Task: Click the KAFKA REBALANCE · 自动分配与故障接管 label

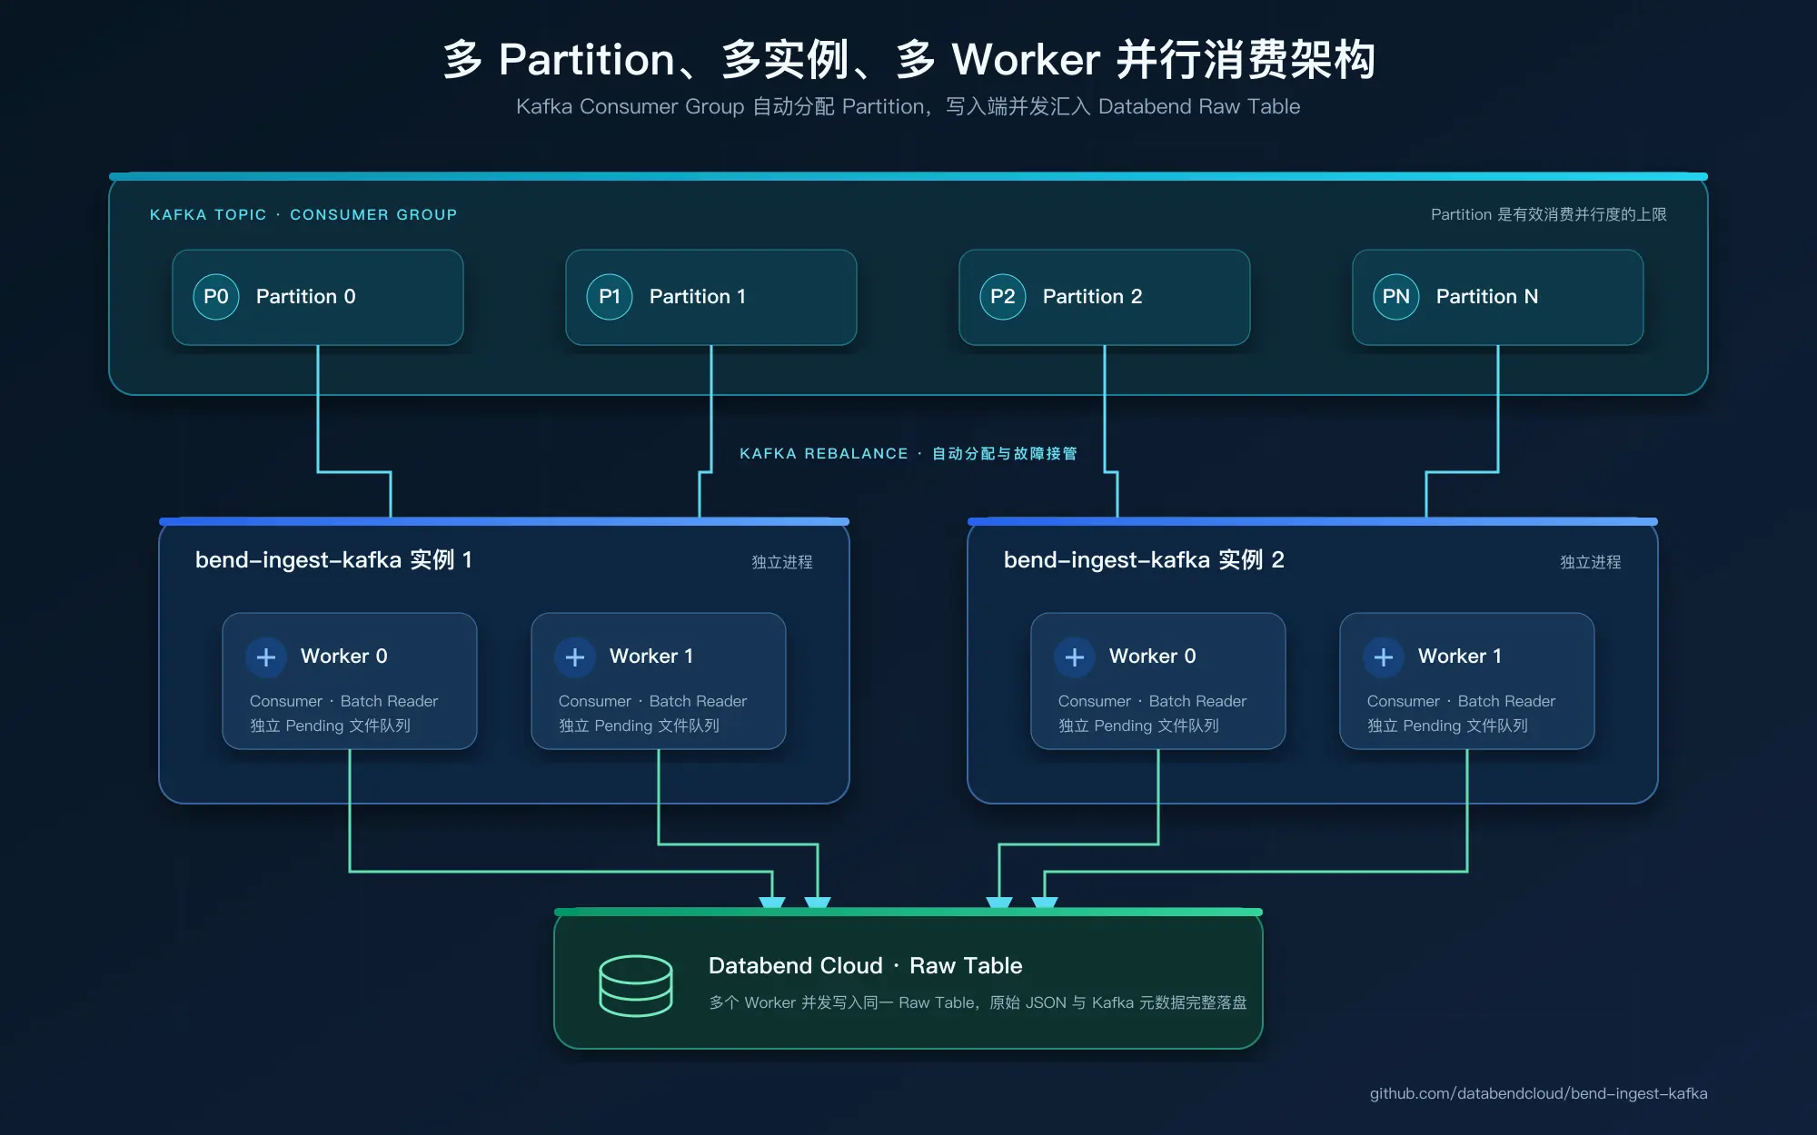Action: pos(908,453)
